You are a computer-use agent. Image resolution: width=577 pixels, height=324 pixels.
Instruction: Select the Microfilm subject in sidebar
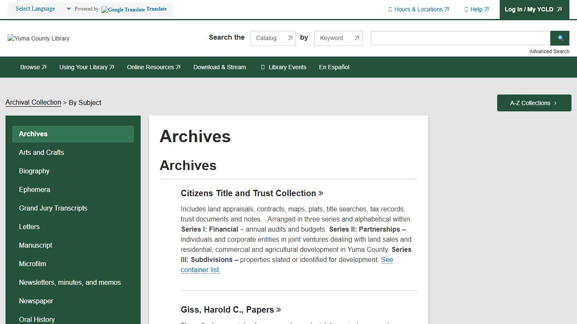33,264
